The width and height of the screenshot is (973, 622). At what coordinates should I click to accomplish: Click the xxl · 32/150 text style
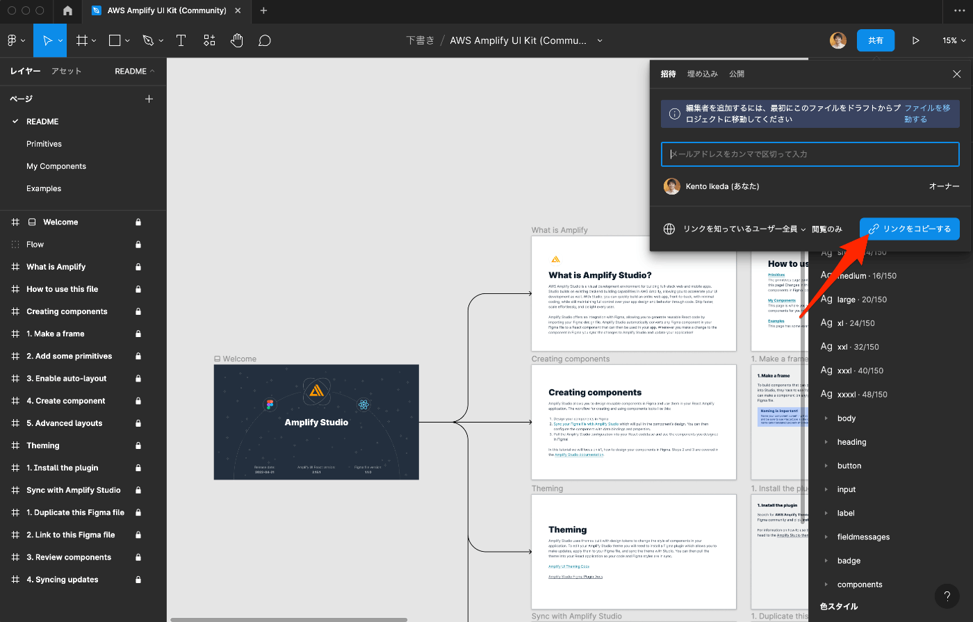coord(849,347)
